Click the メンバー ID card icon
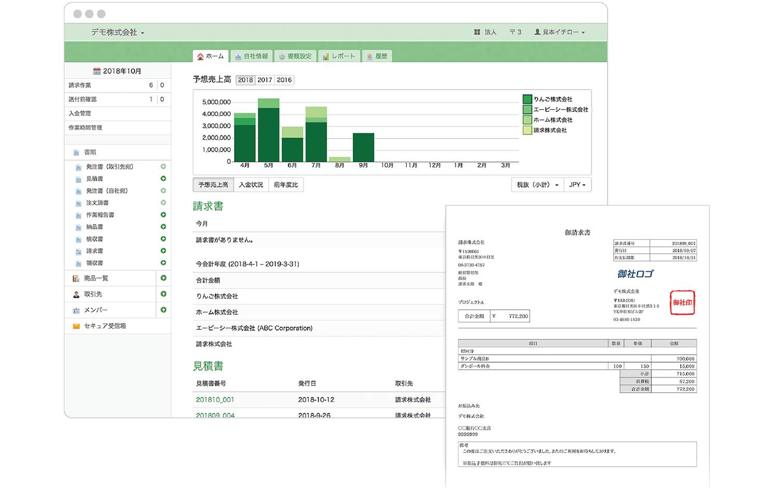Screen dimensions: 770x500 click(76, 310)
